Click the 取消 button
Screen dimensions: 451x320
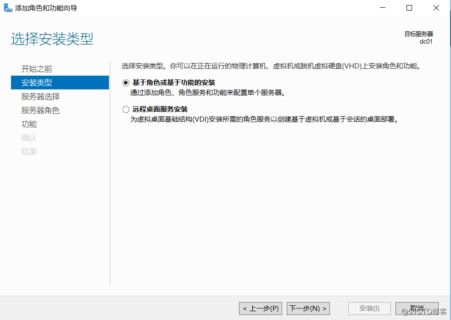(x=417, y=309)
